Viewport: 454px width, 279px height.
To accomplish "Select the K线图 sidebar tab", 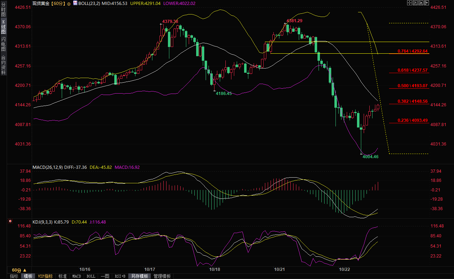I will point(3,27).
